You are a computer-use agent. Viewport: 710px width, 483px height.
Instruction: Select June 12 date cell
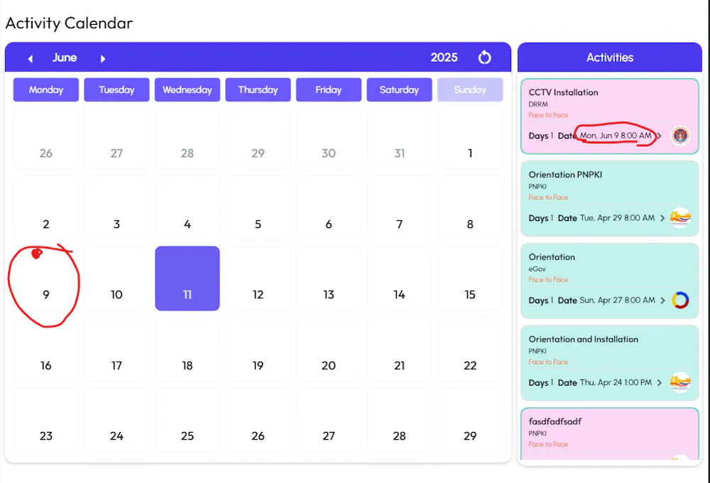258,278
